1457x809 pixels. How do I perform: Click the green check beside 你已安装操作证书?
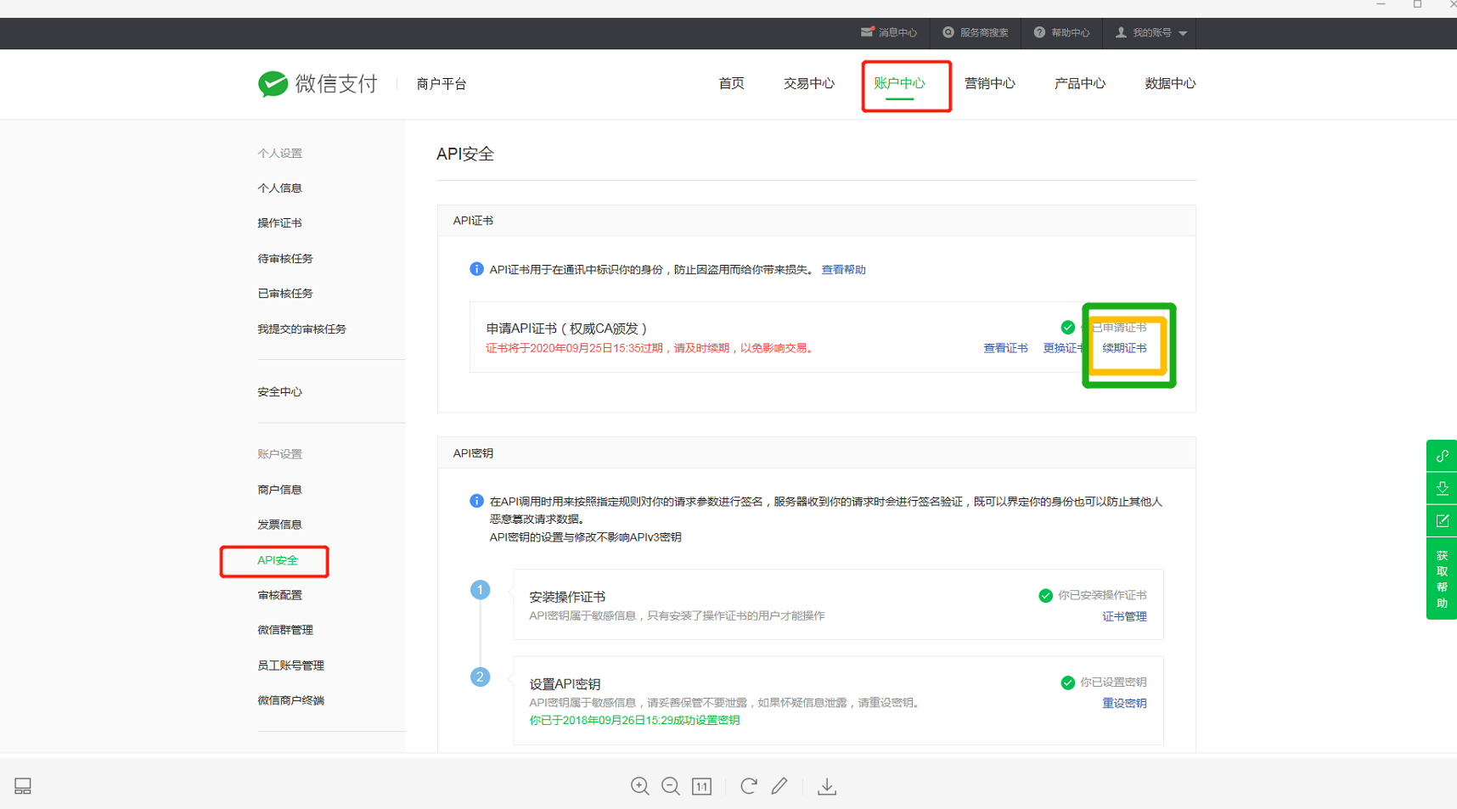[1045, 596]
